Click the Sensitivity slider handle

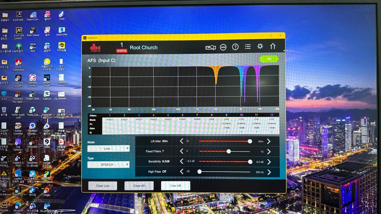tap(250, 162)
